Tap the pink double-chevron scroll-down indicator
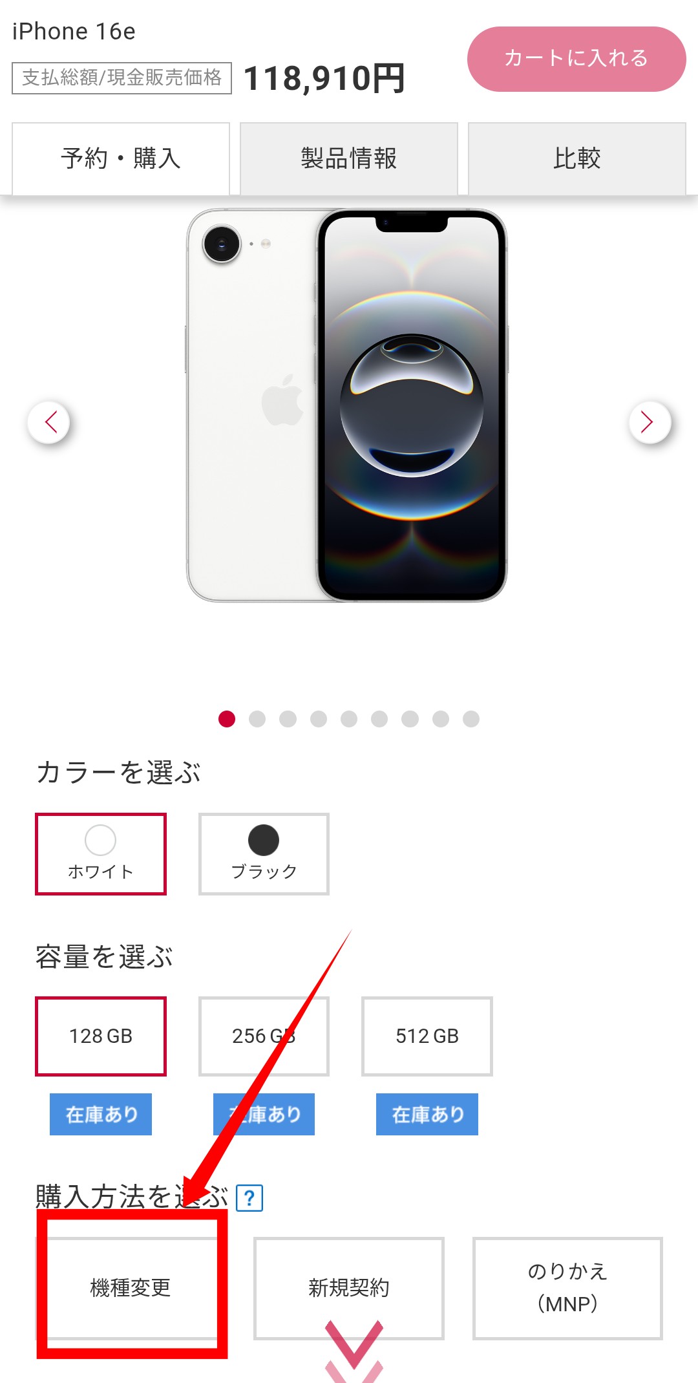 (354, 1352)
